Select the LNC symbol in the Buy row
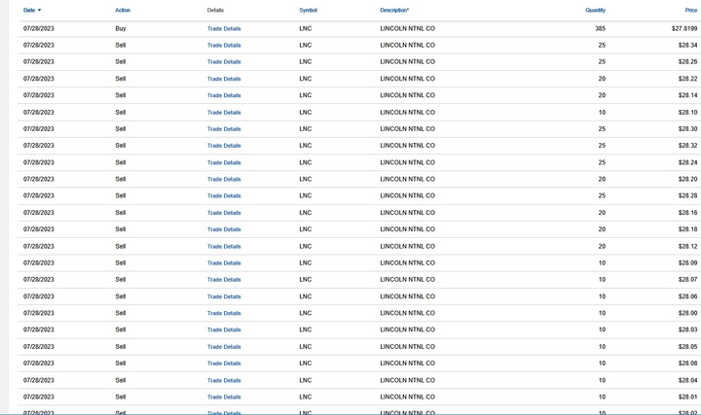 pyautogui.click(x=306, y=28)
